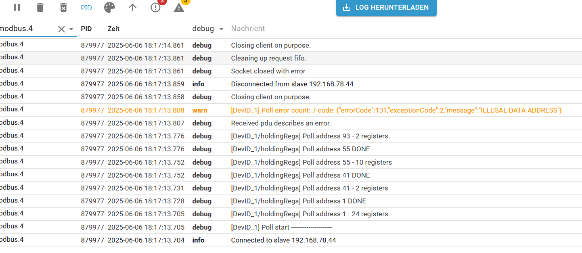Select the 'Socket closed with error' log row
Image resolution: width=582 pixels, height=253 pixels.
point(268,71)
